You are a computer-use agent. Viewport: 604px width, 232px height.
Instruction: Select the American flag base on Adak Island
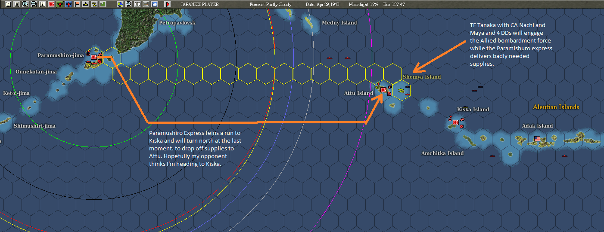(537, 139)
